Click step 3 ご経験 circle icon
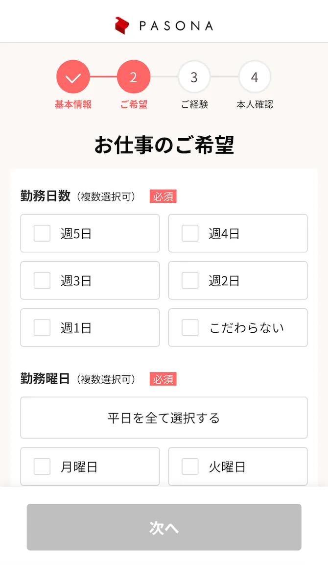Image resolution: width=328 pixels, height=565 pixels. click(x=194, y=77)
